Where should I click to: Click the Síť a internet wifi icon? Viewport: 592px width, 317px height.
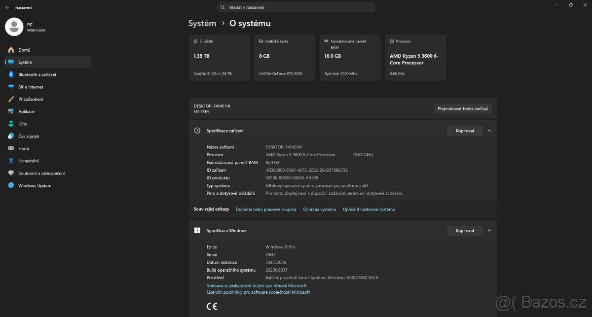coord(11,87)
